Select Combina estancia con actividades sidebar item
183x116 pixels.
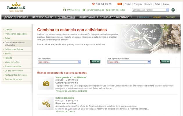(15, 44)
